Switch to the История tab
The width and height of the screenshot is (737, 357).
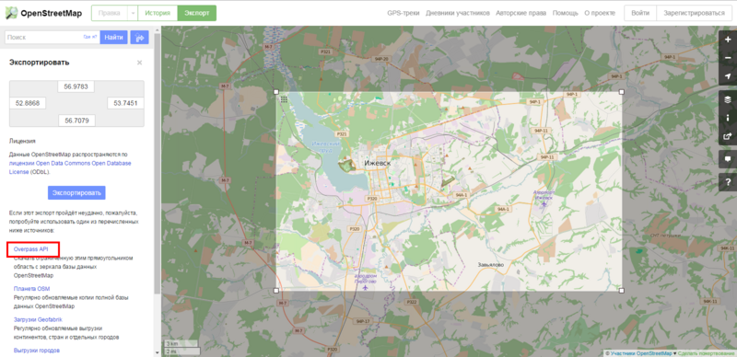[x=158, y=13]
